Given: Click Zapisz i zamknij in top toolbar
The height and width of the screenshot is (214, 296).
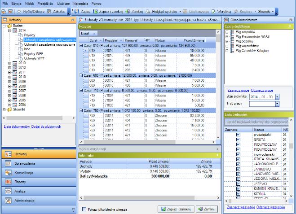Looking at the screenshot, I should point(108,12).
